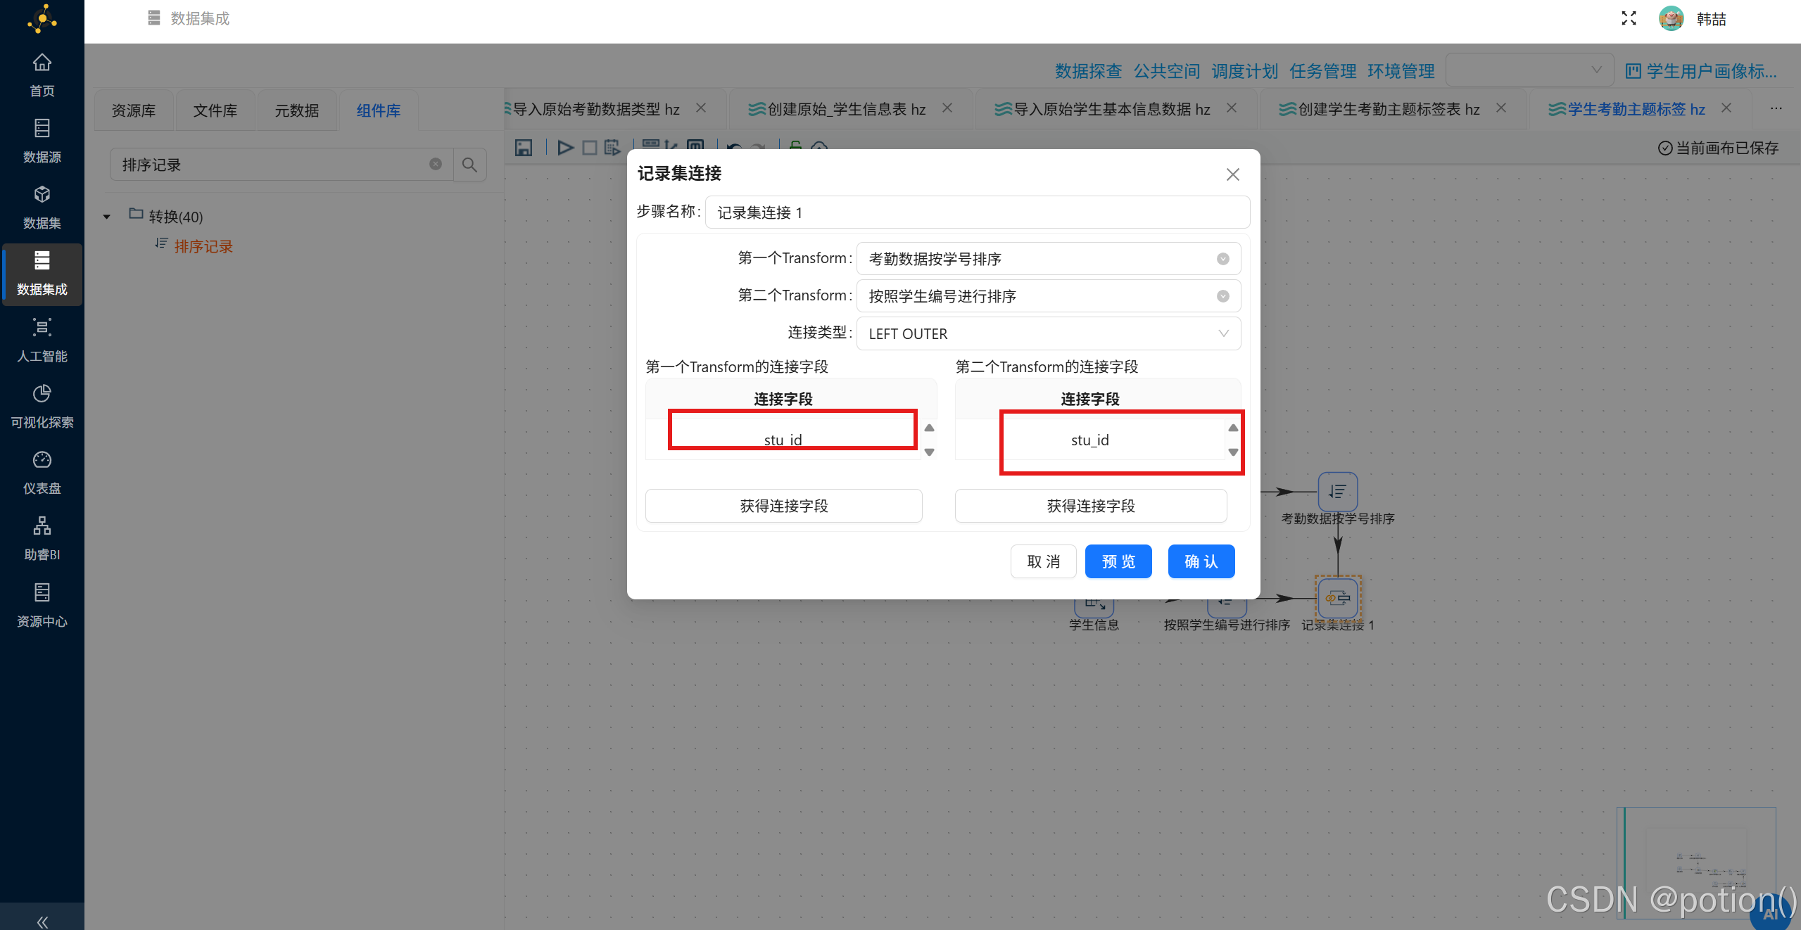
Task: Open the 仪表盘 dashboard sidebar item
Action: pyautogui.click(x=42, y=473)
